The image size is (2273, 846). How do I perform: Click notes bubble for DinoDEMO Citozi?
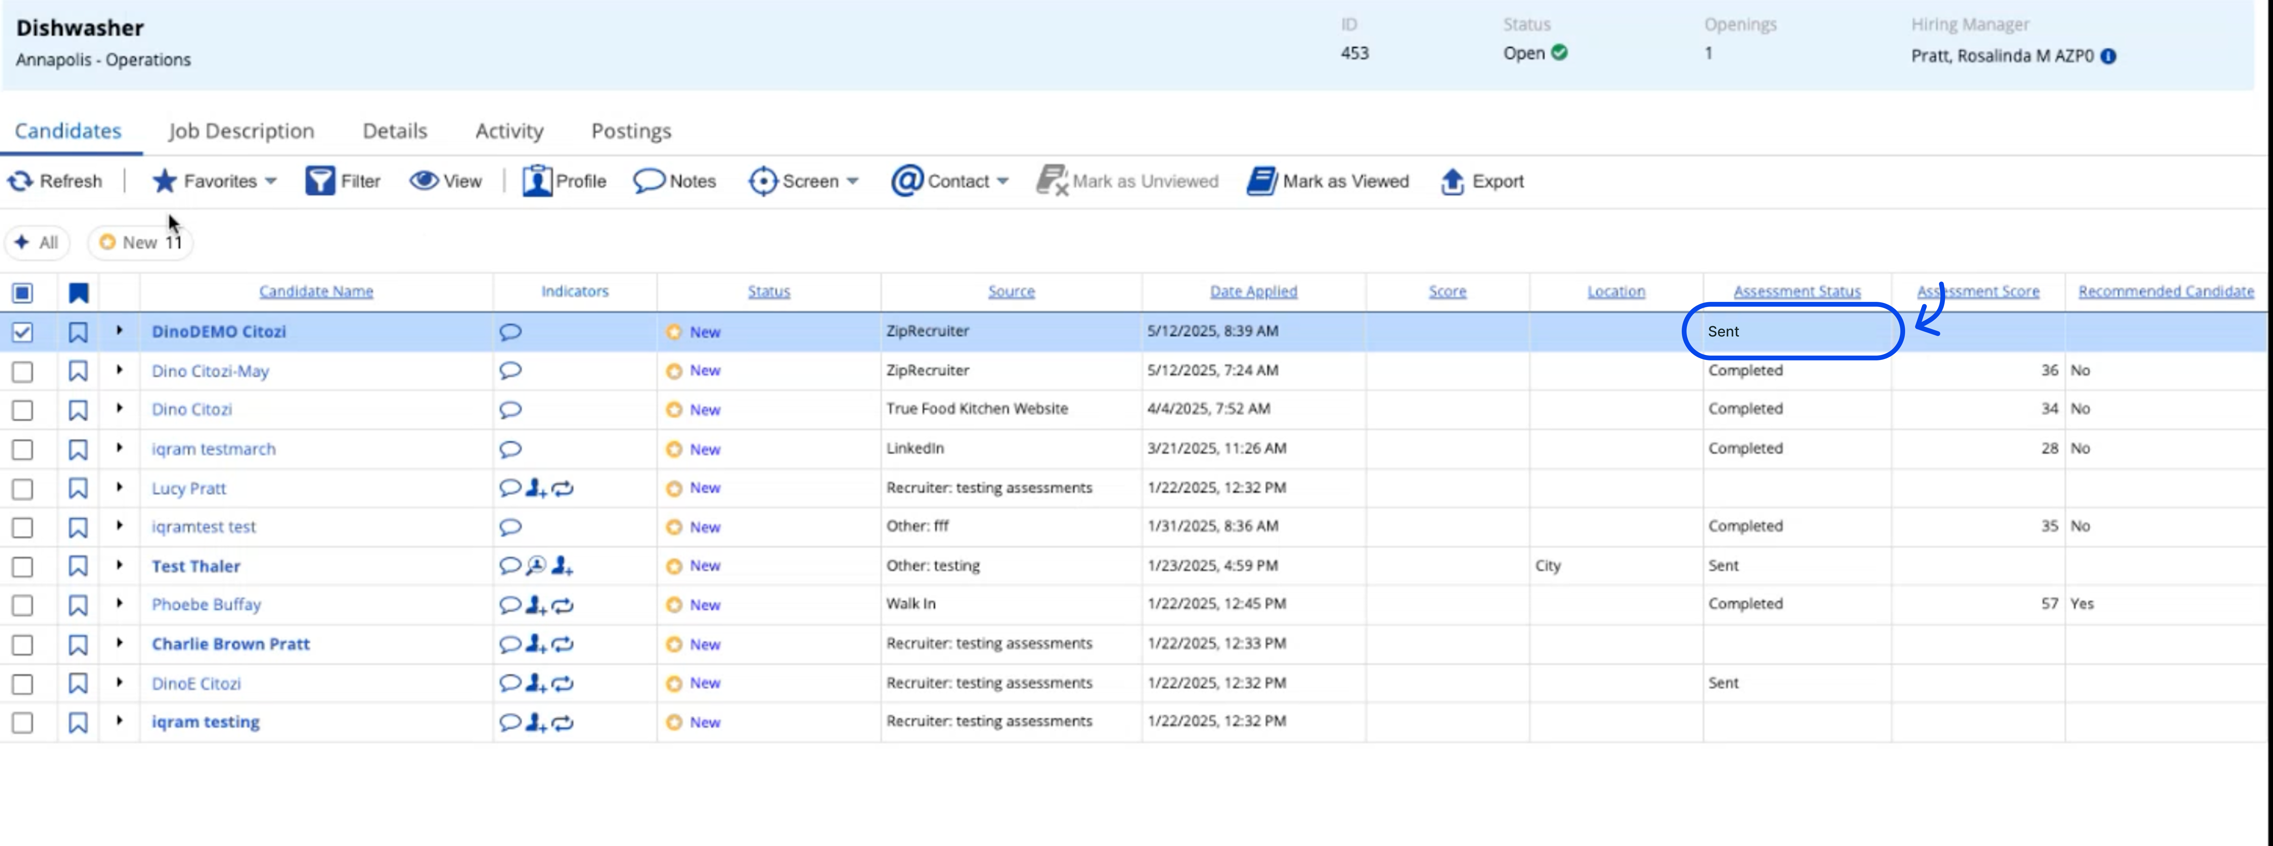pyautogui.click(x=510, y=332)
